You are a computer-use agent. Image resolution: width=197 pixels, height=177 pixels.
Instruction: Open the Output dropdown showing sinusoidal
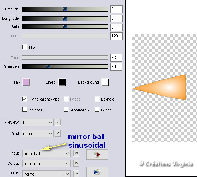click(x=46, y=163)
